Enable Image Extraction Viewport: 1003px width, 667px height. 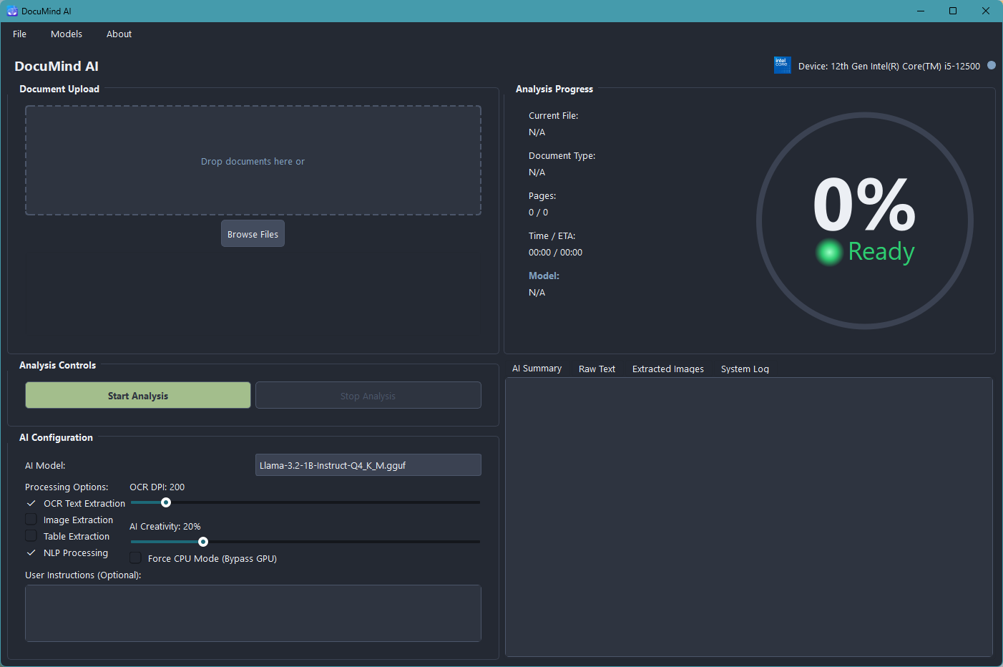(31, 520)
